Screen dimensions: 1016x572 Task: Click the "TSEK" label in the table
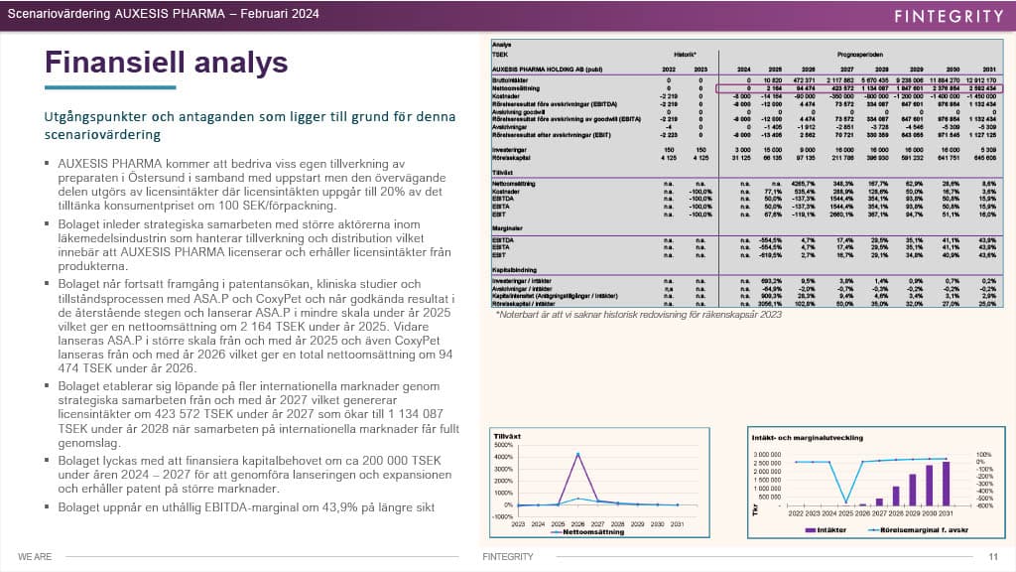(x=500, y=55)
